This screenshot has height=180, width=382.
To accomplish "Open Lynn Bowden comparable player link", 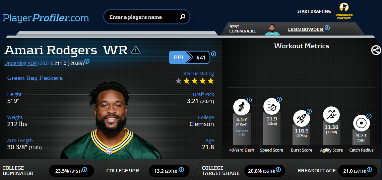I will click(306, 29).
